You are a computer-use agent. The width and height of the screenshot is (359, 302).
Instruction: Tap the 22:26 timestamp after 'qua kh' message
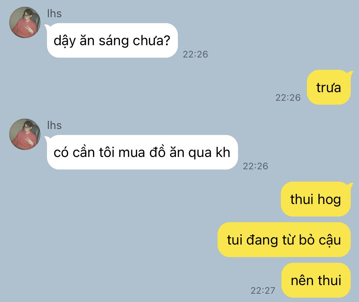point(256,166)
